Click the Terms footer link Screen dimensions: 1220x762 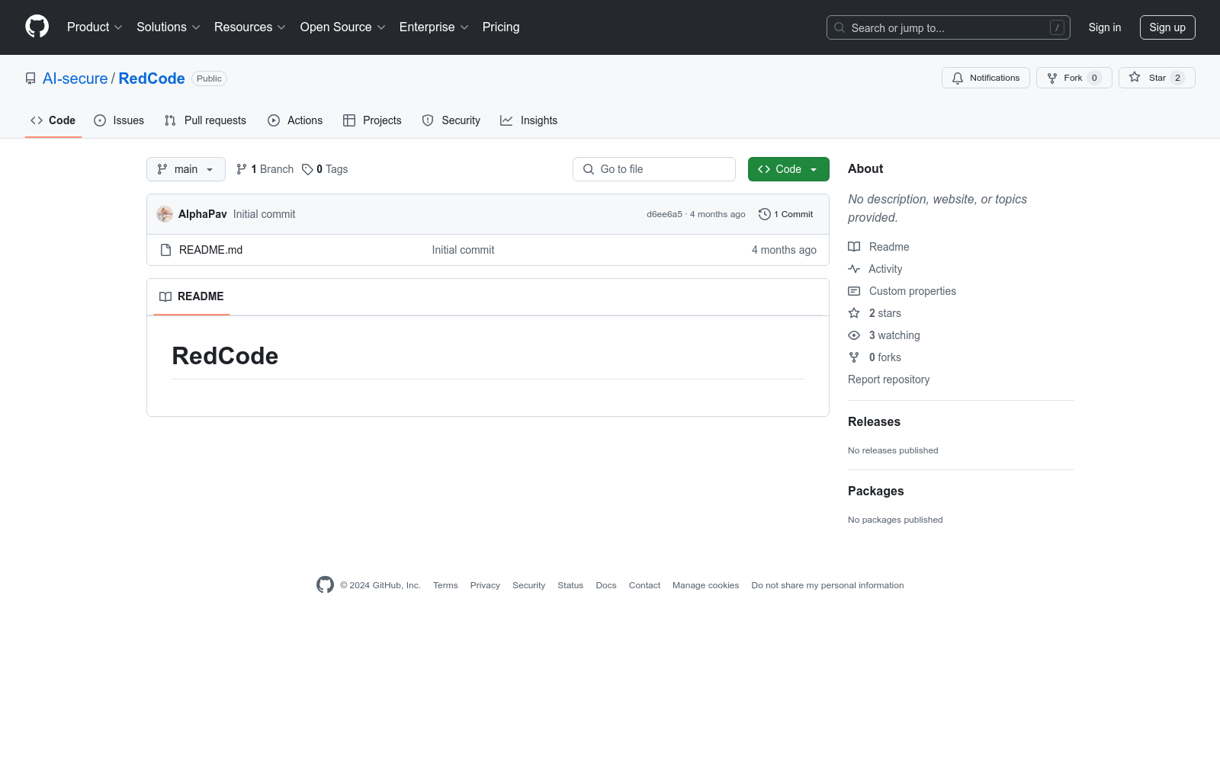[x=445, y=585]
